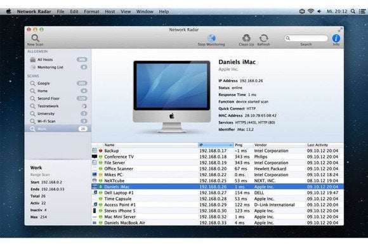Viewport: 368px width, 246px height.
Task: Open the Monitoring List
Action: 58,67
